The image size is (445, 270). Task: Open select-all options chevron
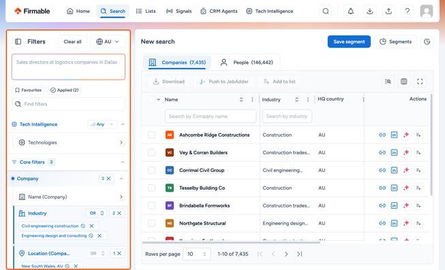coord(158,99)
